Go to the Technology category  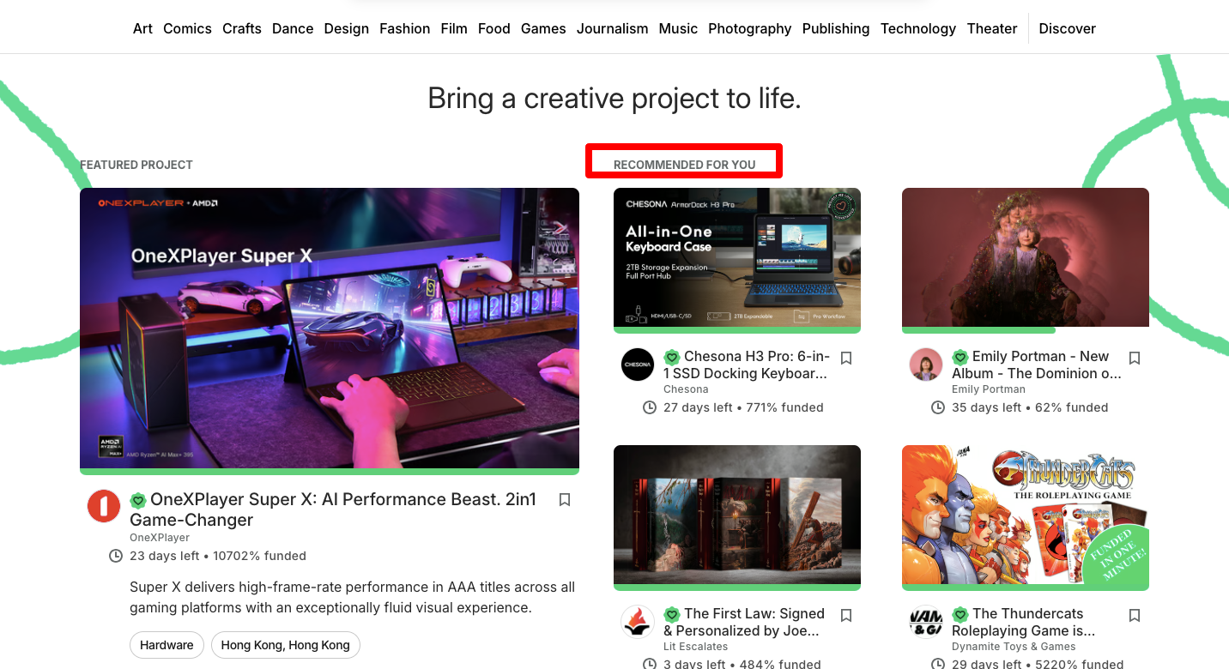917,28
